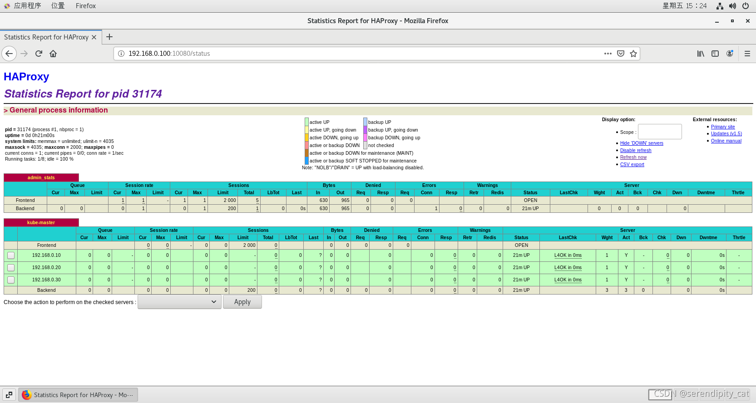Screen dimensions: 756x403
Task: Open the server action dropdown
Action: [x=179, y=302]
